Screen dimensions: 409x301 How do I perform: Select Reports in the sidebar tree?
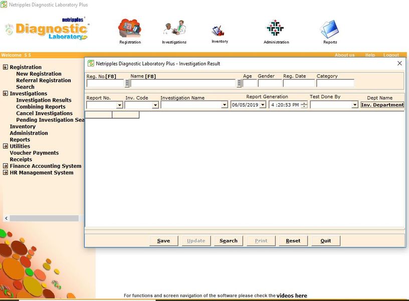pos(20,139)
